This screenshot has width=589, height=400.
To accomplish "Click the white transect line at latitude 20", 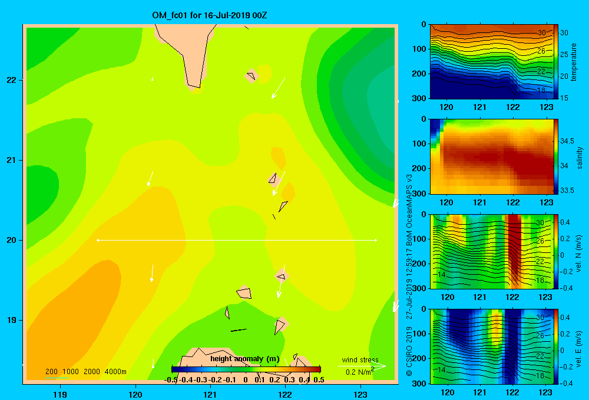I will click(237, 240).
